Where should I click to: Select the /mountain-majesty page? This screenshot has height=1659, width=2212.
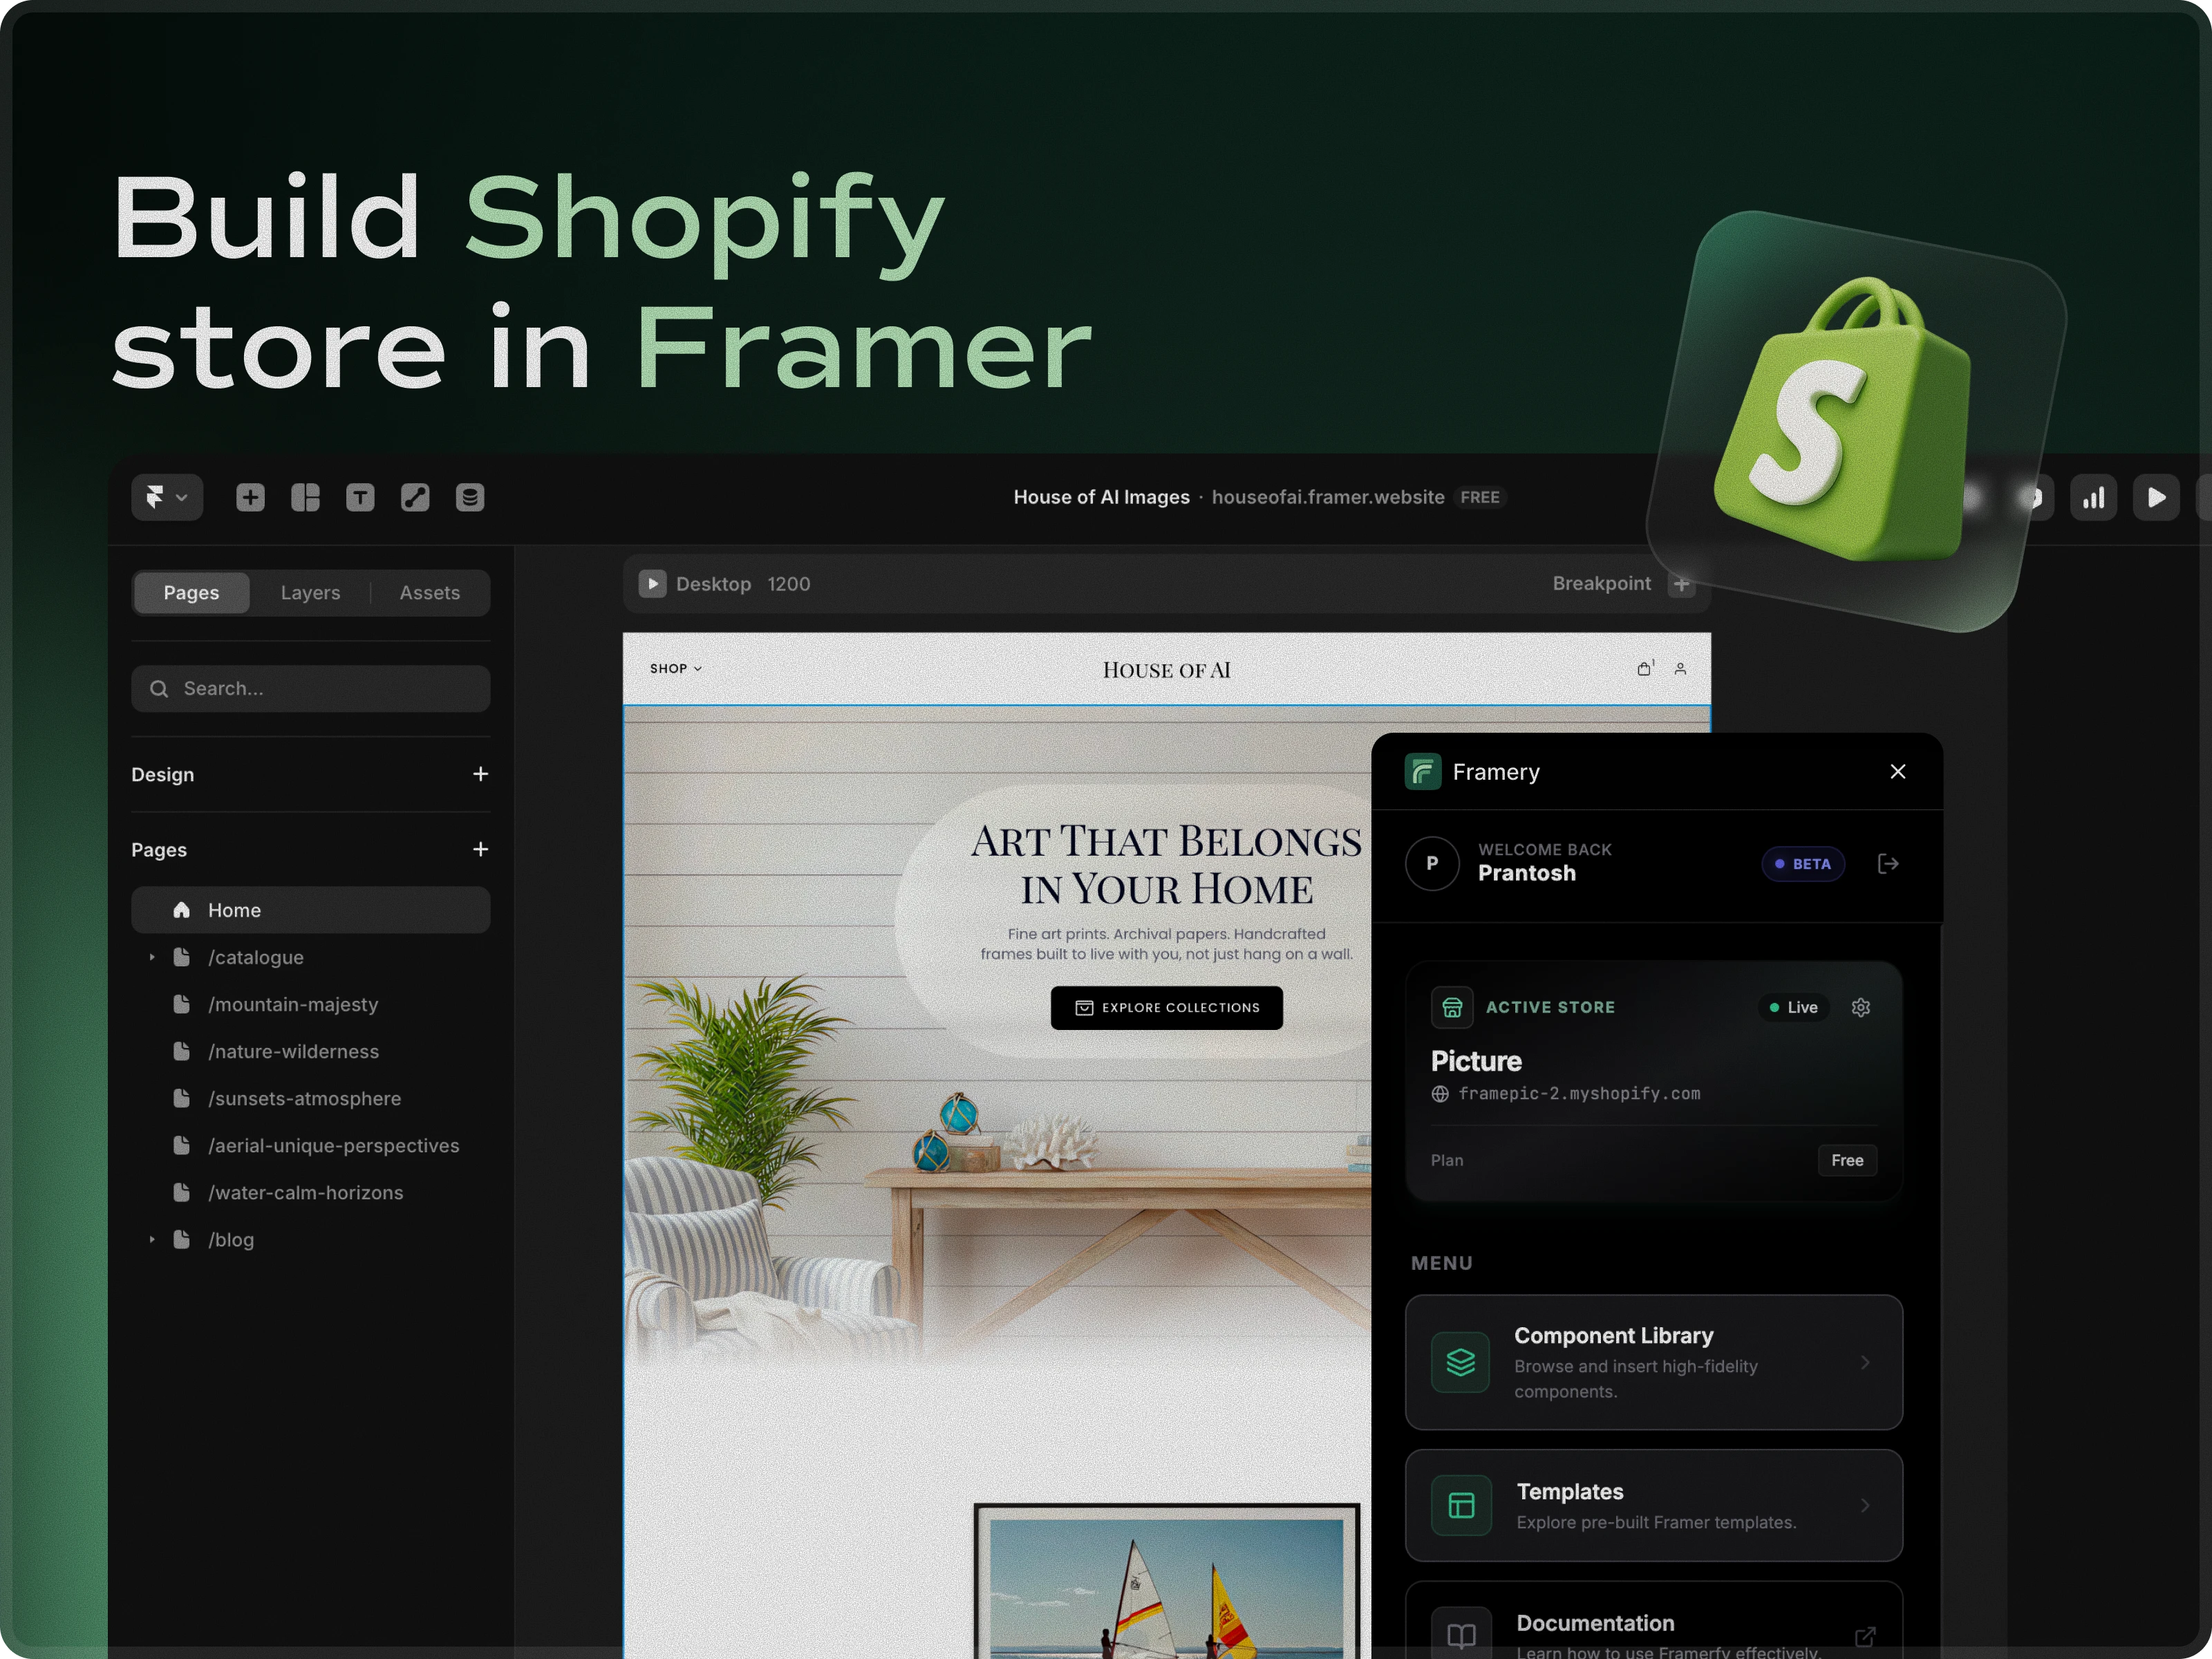pos(293,1004)
